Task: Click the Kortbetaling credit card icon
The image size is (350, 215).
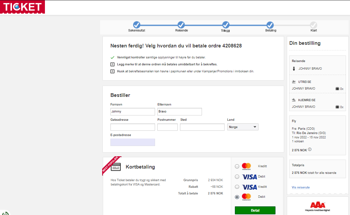Action: click(x=116, y=167)
